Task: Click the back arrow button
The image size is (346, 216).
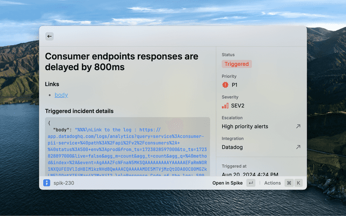Action: coord(49,36)
